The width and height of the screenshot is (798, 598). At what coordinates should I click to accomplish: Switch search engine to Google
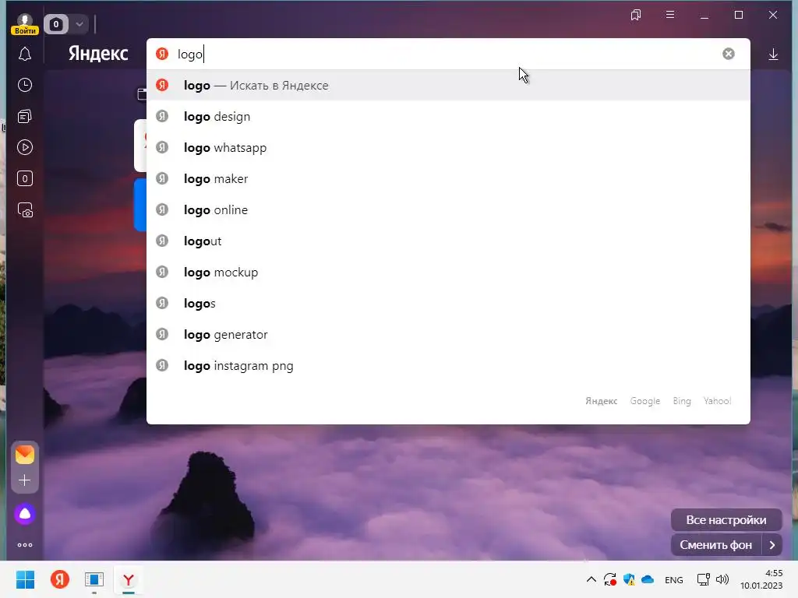click(x=644, y=401)
